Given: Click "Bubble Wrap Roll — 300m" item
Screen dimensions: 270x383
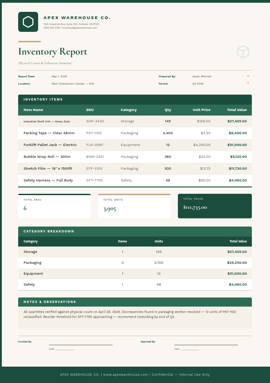Looking at the screenshot, I should point(47,156).
